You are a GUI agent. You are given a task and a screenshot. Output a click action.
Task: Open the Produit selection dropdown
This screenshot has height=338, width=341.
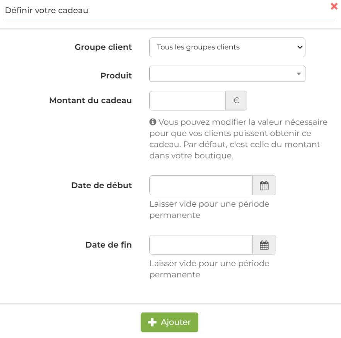coord(227,74)
